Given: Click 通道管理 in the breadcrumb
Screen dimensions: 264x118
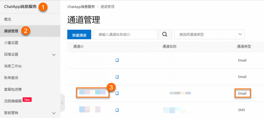Looking at the screenshot, I should pos(107,7).
